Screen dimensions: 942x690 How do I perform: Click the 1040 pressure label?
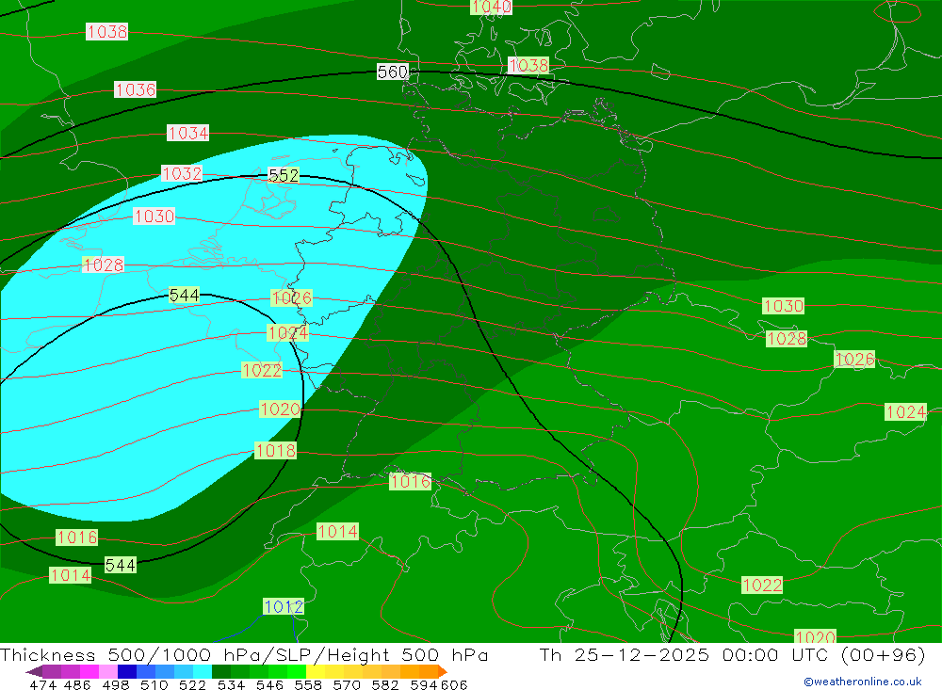tap(492, 7)
